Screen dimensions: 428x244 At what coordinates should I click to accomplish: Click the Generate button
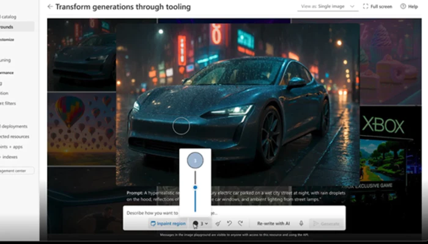coord(326,224)
